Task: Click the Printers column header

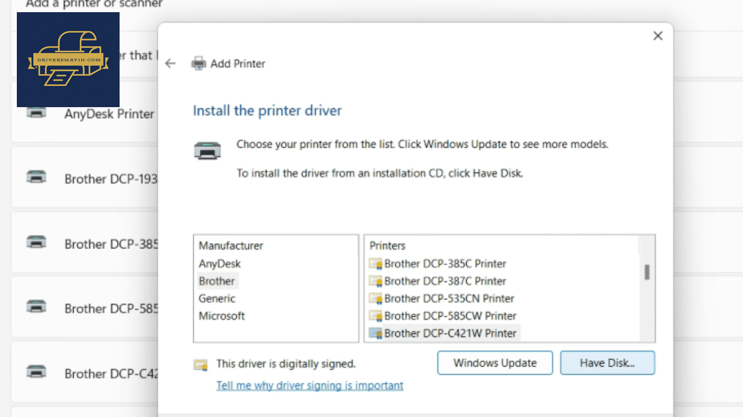Action: coord(388,246)
